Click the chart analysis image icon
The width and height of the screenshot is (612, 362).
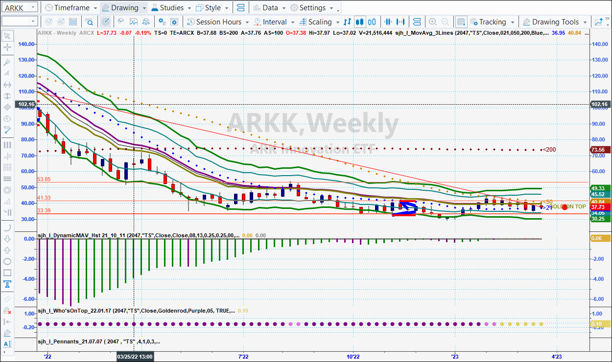(x=134, y=22)
